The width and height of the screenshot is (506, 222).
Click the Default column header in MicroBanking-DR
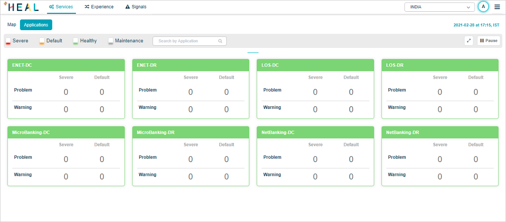click(227, 144)
